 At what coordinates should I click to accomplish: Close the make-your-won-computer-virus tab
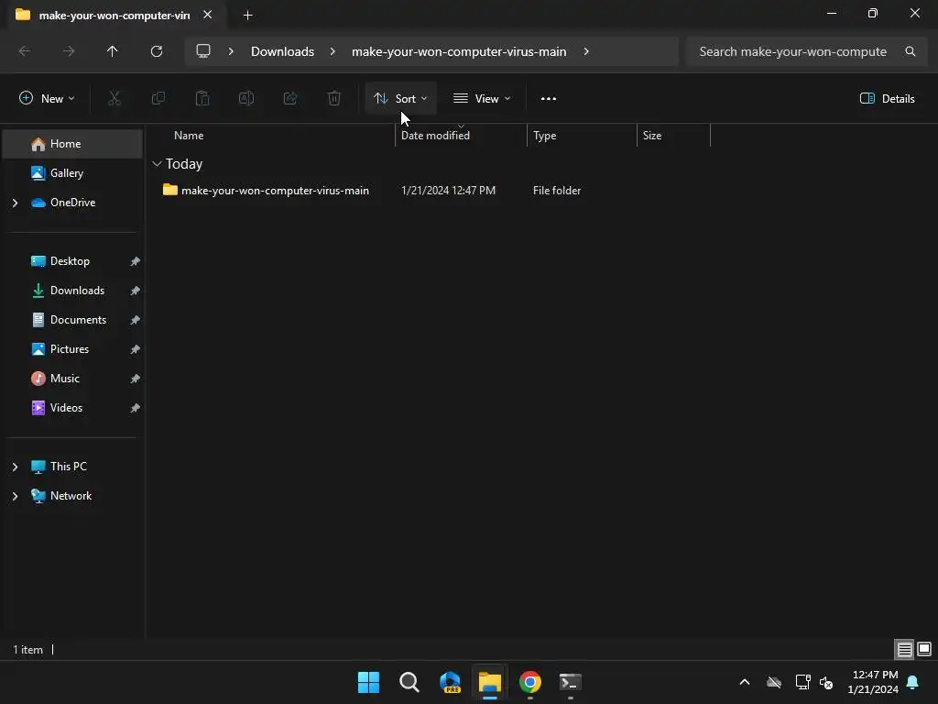tap(208, 15)
